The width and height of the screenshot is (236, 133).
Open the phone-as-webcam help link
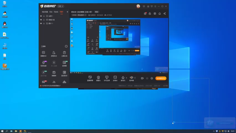pyautogui.click(x=51, y=86)
